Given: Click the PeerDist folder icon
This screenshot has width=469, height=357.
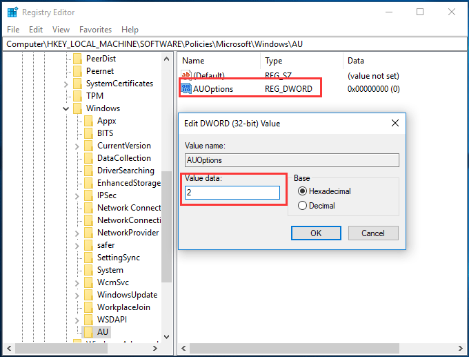Looking at the screenshot, I should pos(77,59).
